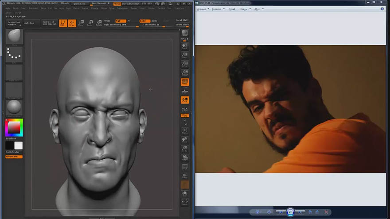The width and height of the screenshot is (390, 219).
Task: Click the BPR render icon in ZBrush
Action: (184, 33)
